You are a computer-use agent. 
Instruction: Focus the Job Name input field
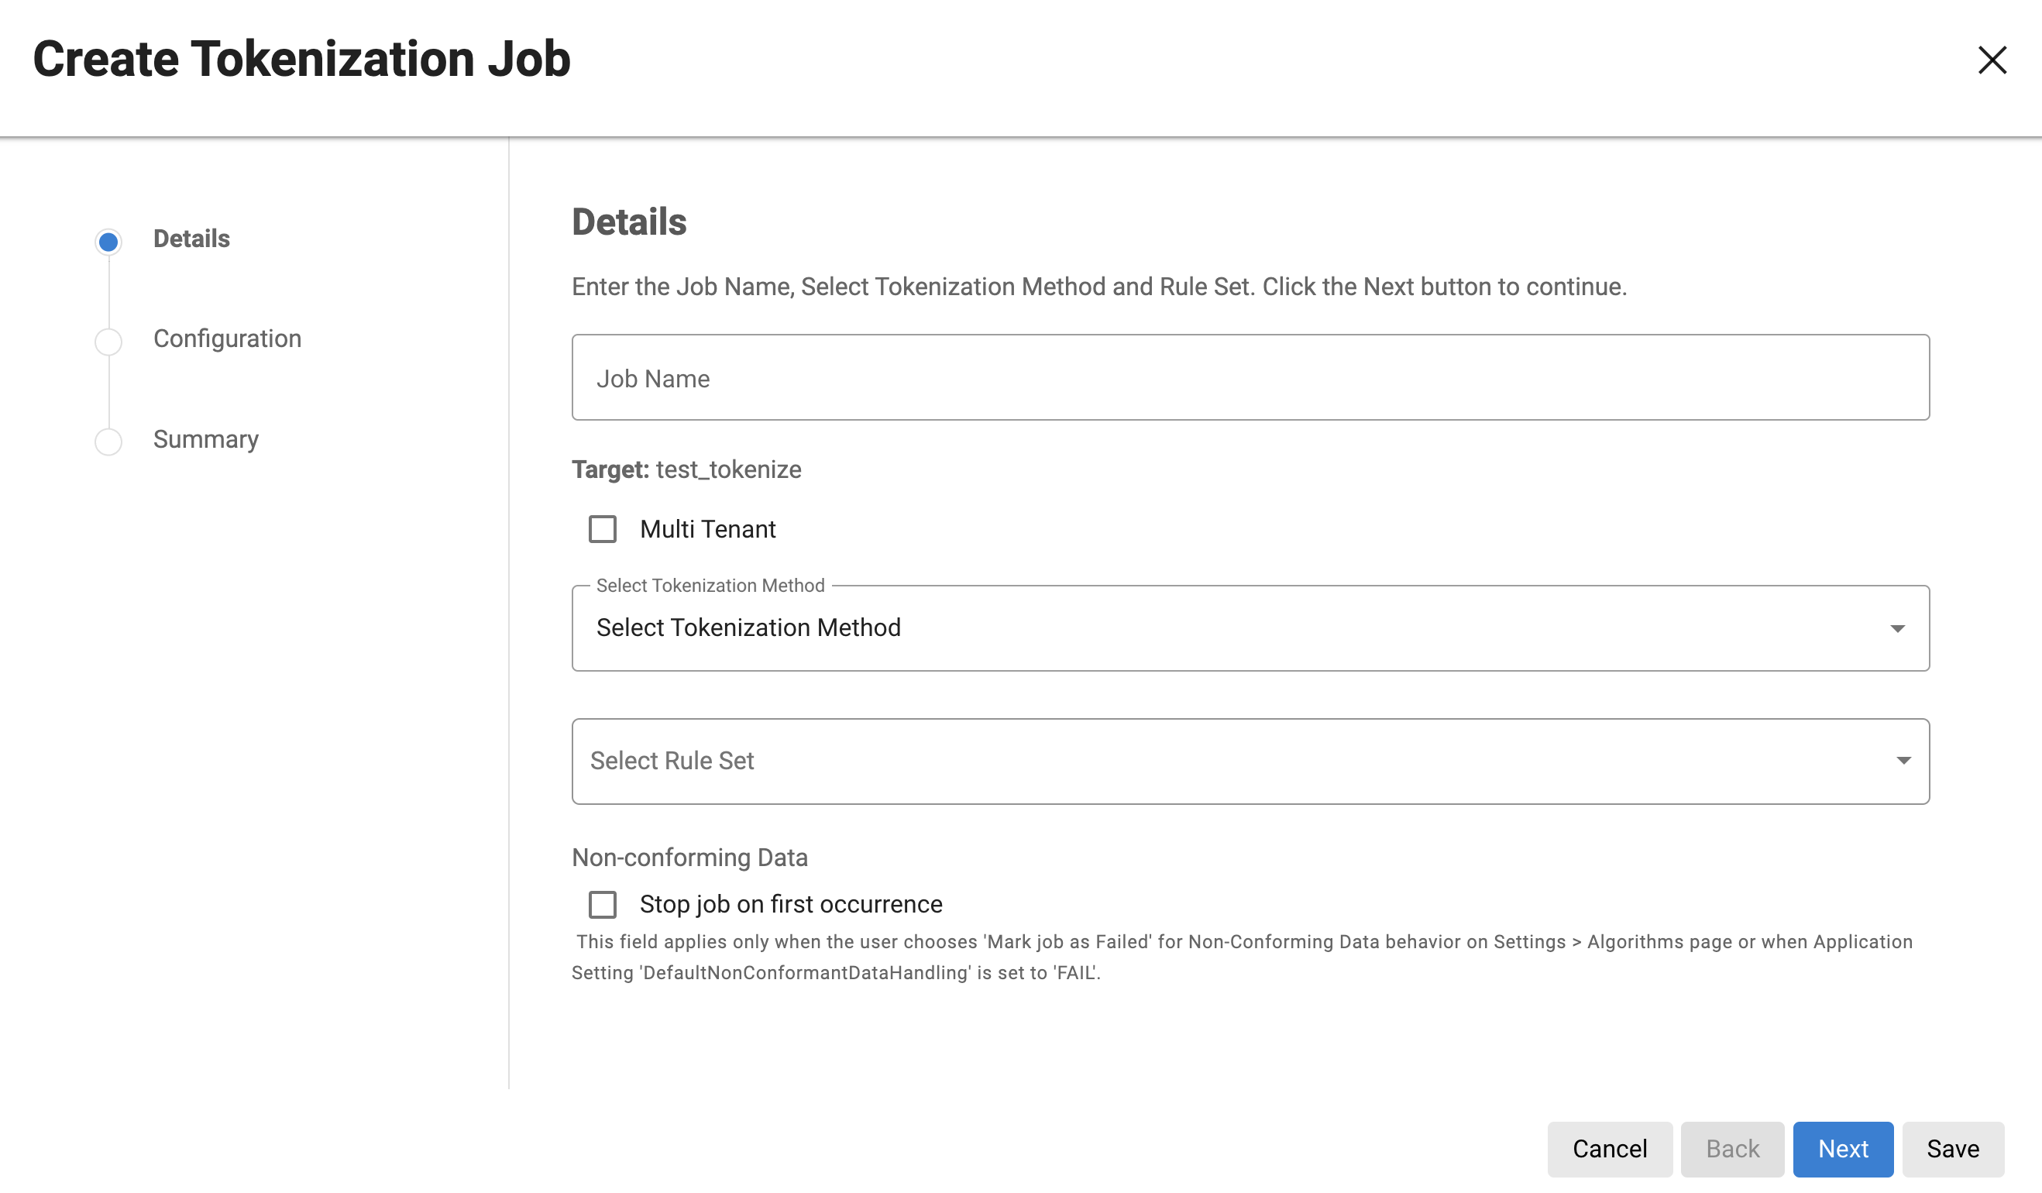(1250, 378)
